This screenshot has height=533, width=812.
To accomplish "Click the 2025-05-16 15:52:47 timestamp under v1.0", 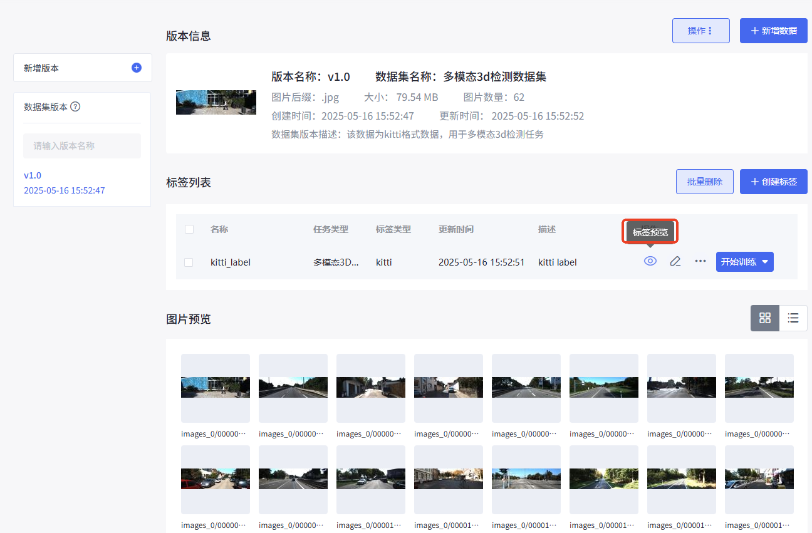I will click(65, 190).
